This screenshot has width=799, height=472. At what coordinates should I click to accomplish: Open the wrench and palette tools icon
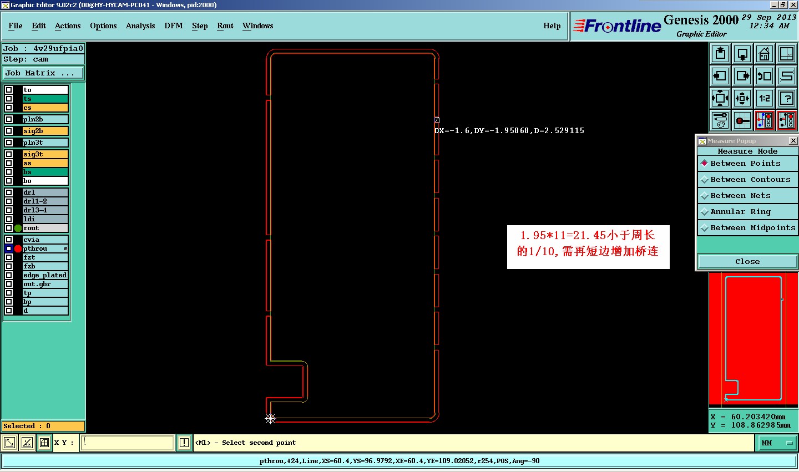click(x=720, y=120)
